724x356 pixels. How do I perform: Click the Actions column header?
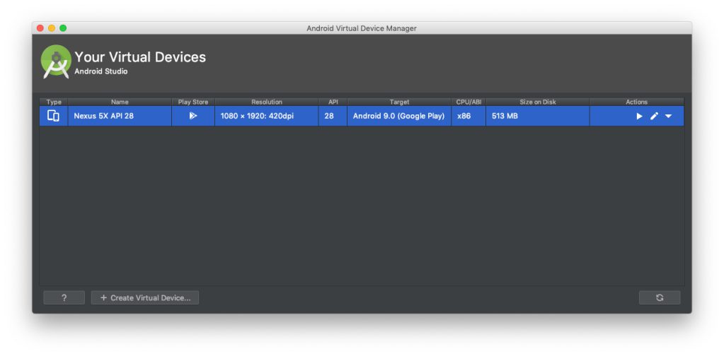637,102
